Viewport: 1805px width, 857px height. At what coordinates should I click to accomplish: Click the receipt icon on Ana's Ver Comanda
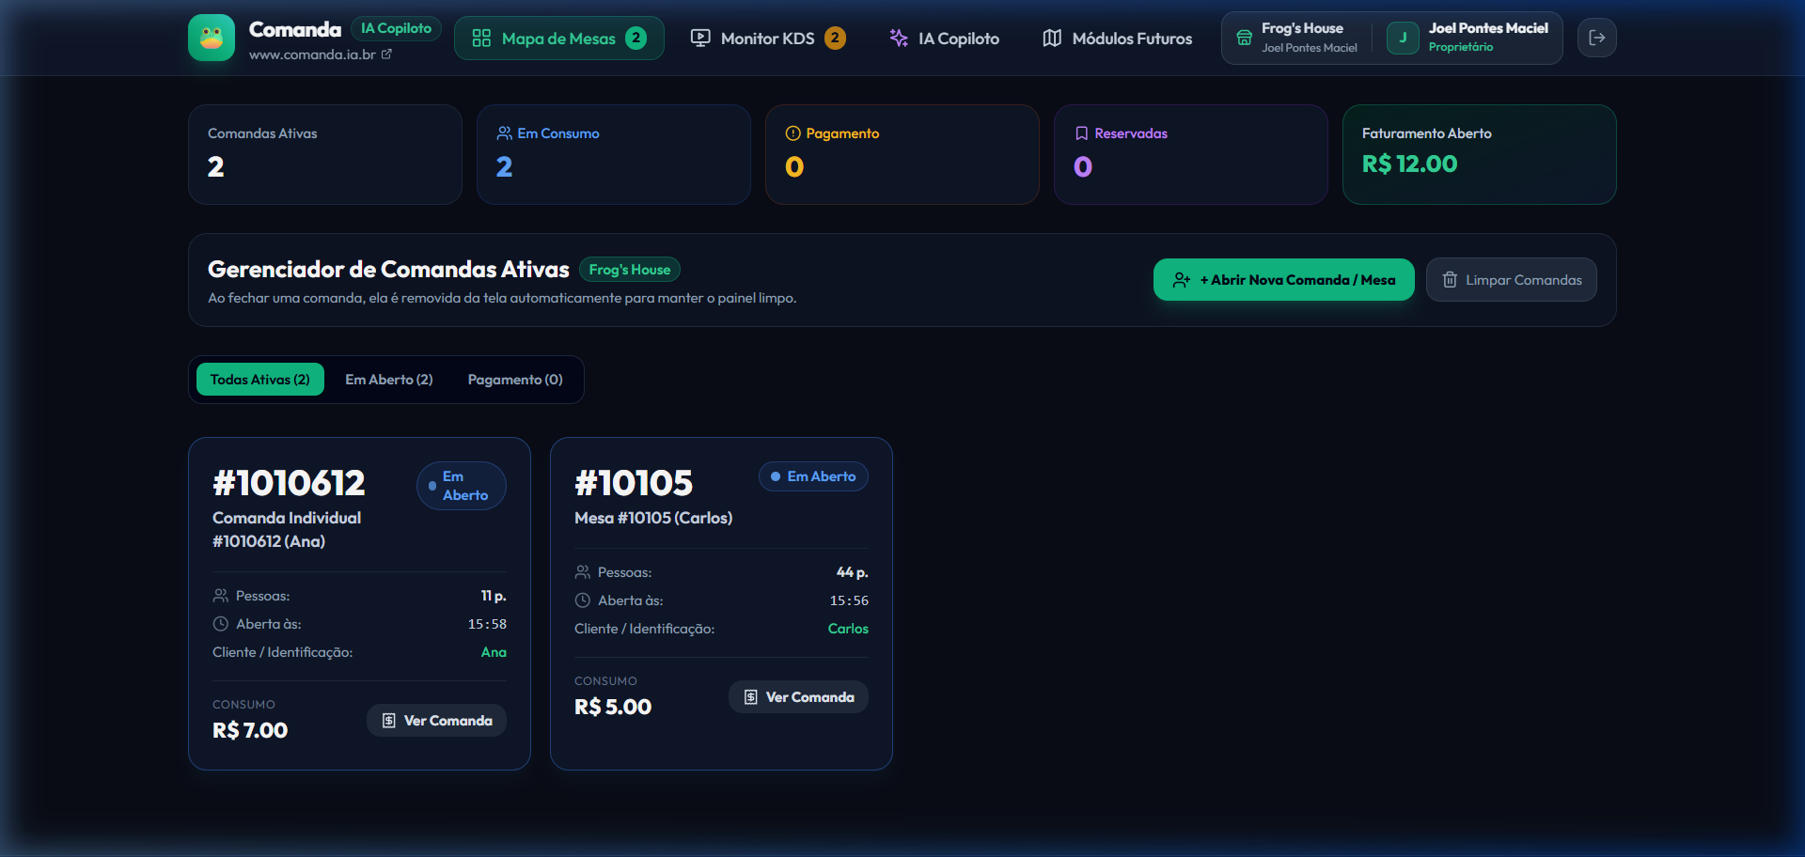388,721
